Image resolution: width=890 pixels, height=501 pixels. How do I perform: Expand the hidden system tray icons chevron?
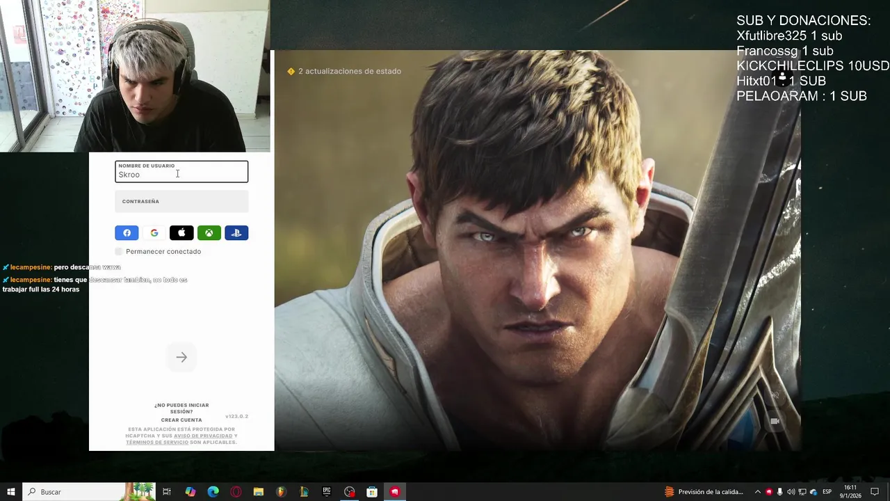[758, 492]
